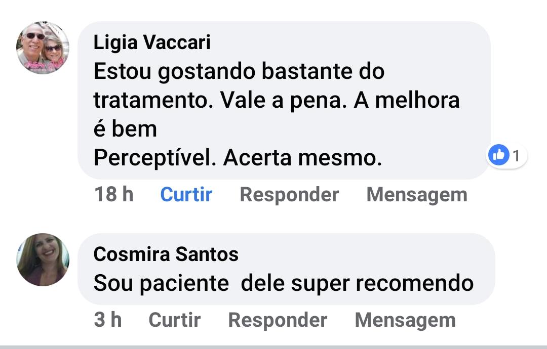Open the 18 h timestamp link
547x349 pixels.
pos(114,194)
